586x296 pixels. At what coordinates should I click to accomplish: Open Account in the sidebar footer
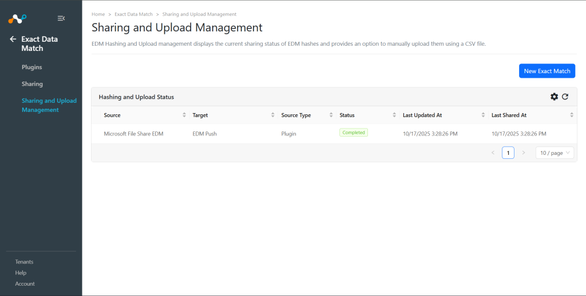(x=25, y=283)
